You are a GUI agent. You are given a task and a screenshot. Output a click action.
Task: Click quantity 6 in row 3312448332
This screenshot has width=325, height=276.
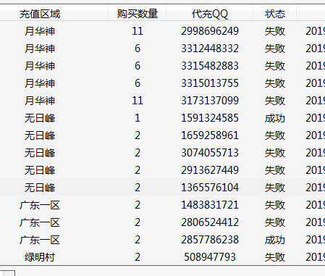click(138, 49)
